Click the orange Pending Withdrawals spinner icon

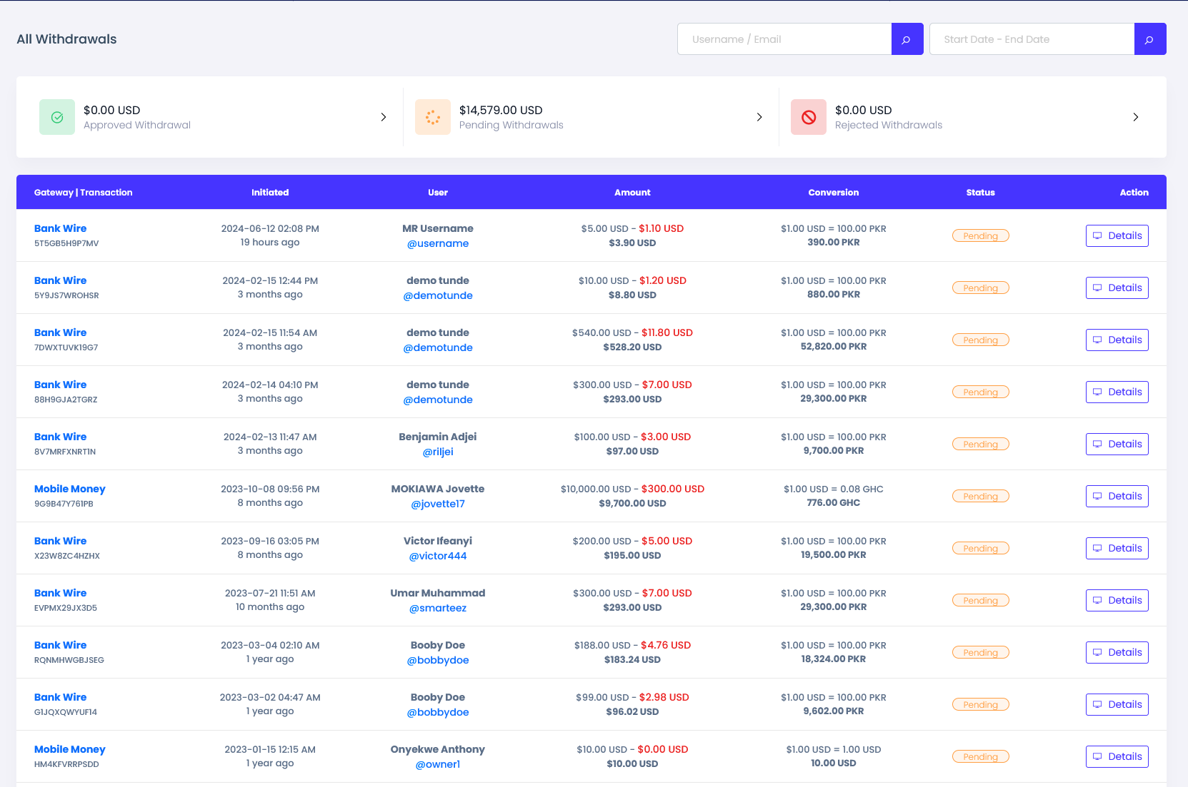pyautogui.click(x=433, y=117)
